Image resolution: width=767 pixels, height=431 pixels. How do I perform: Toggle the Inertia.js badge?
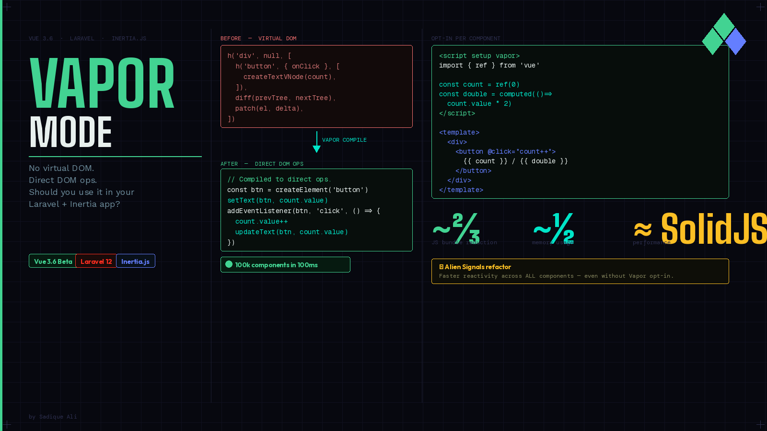point(135,261)
